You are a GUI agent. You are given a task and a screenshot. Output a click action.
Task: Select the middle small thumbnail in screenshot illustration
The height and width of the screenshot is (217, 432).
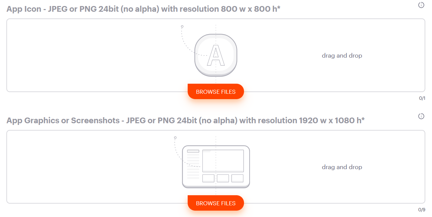tap(223, 178)
